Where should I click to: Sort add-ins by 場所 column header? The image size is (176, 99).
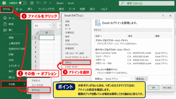click(141, 36)
